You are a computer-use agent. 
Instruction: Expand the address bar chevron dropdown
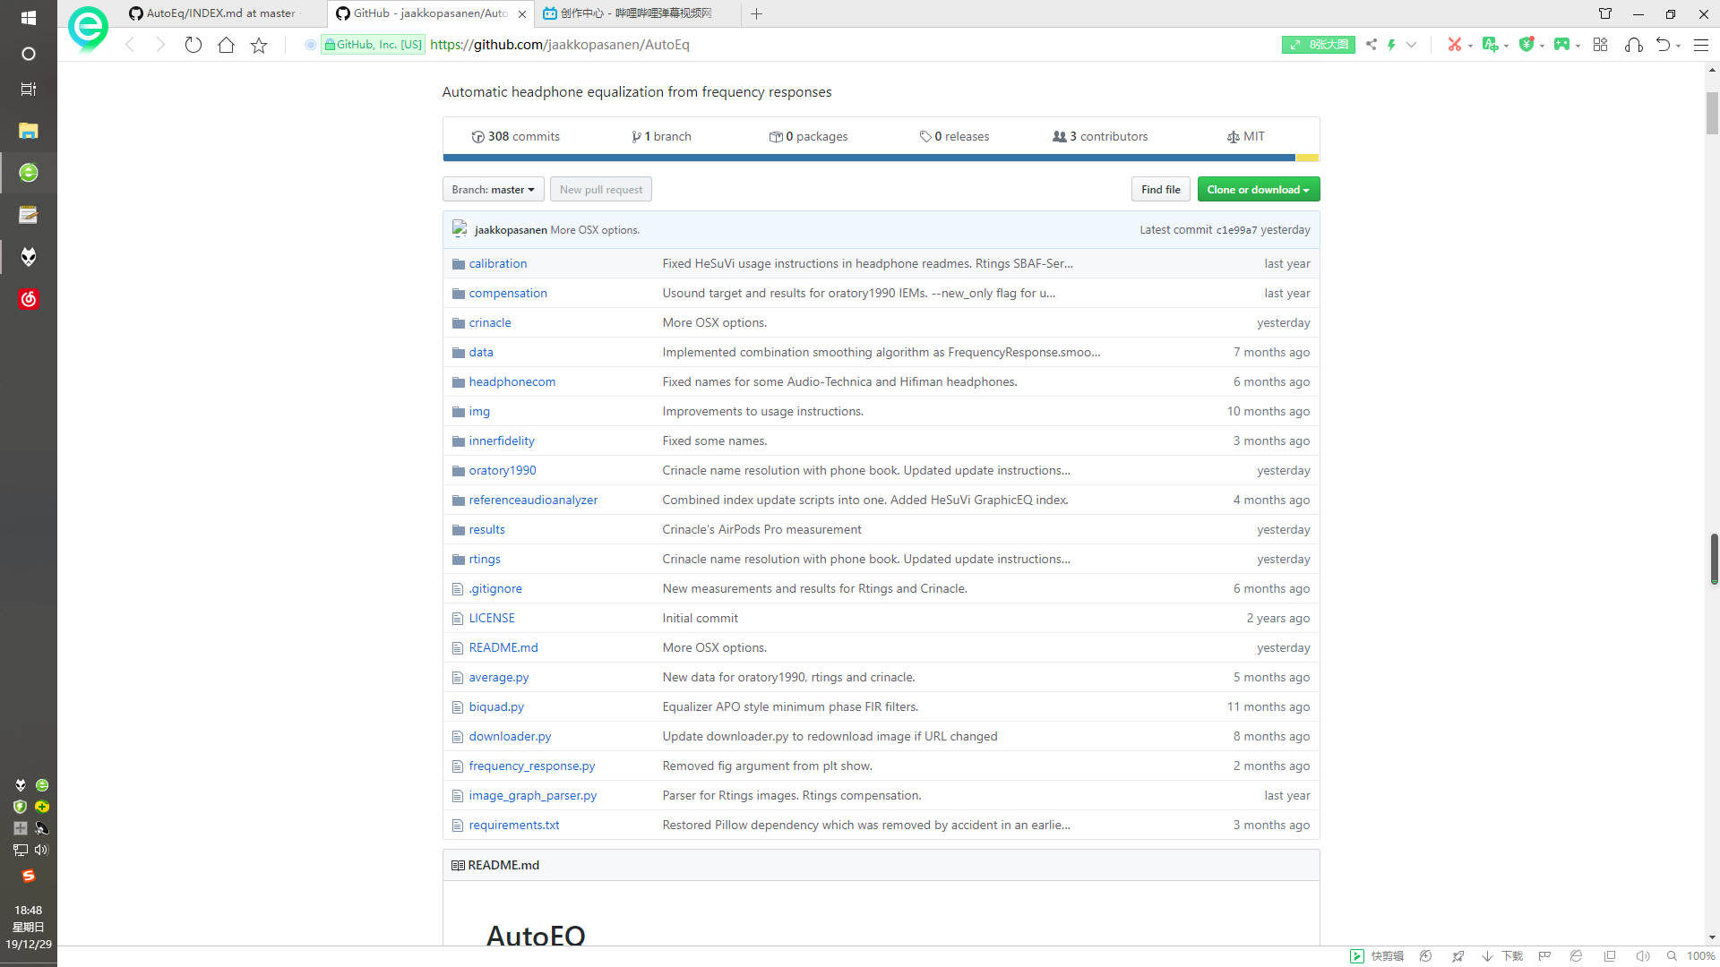pyautogui.click(x=1411, y=45)
